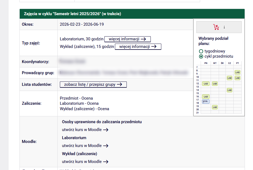Click the text Laboratorium - Ocena
This screenshot has width=253, height=170.
79,103
